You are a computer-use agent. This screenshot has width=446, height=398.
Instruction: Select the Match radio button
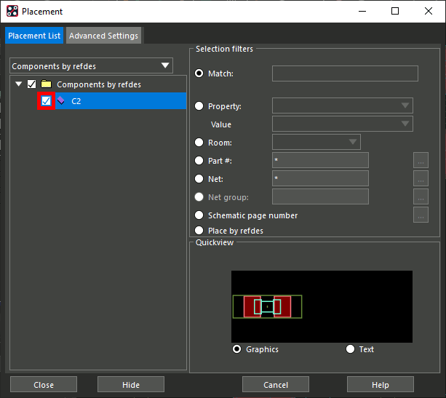(x=199, y=73)
